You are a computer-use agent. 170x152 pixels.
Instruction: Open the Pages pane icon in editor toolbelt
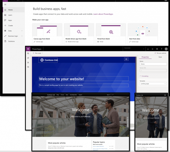pos(28,53)
